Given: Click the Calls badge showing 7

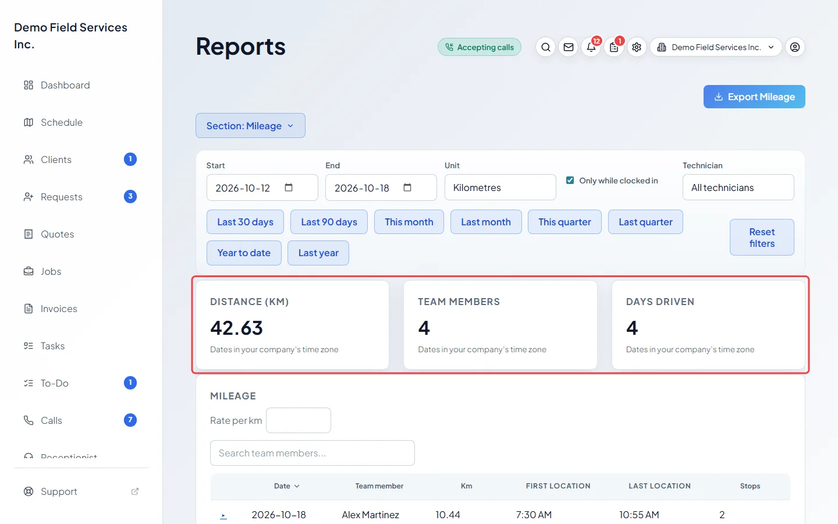Looking at the screenshot, I should [x=130, y=420].
